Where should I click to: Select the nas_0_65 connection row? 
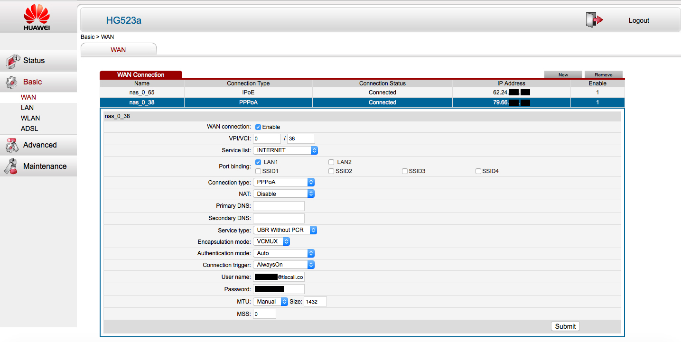point(142,92)
